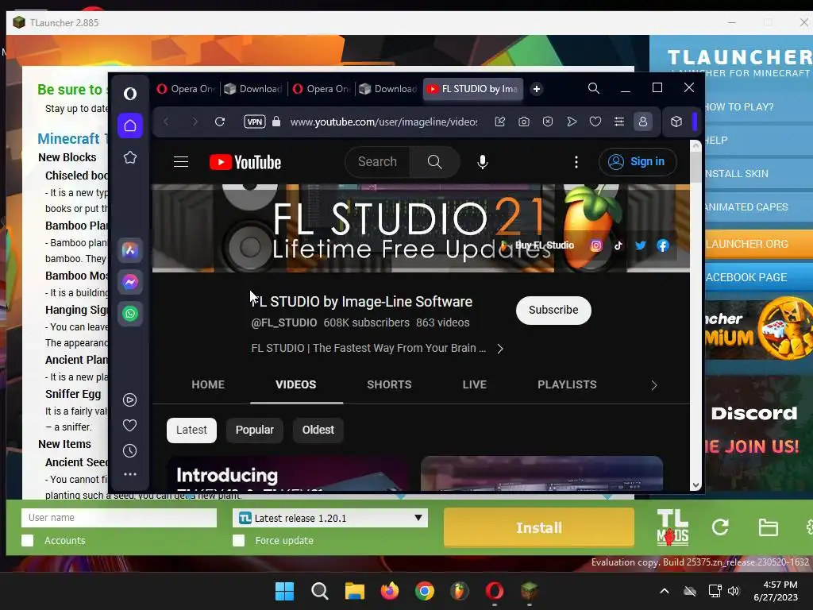The image size is (813, 610).
Task: Subscribe to the FL STUDIO channel
Action: 553,311
